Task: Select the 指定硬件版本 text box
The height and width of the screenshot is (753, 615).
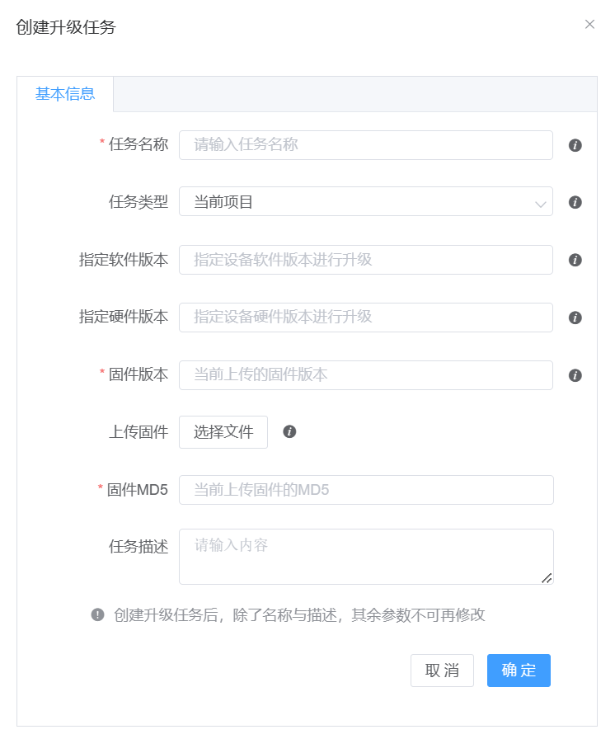Action: [x=365, y=318]
